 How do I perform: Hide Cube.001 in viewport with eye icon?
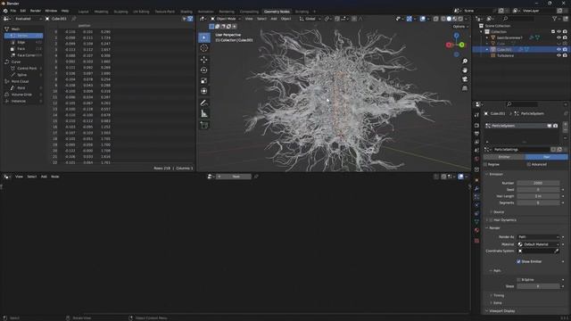tap(559, 50)
